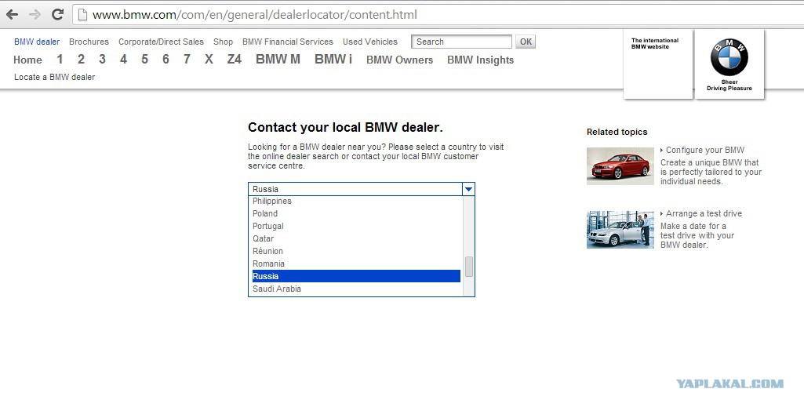Select the 2 Series menu item

[x=81, y=60]
